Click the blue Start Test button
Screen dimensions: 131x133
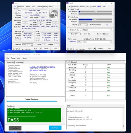coord(55,128)
